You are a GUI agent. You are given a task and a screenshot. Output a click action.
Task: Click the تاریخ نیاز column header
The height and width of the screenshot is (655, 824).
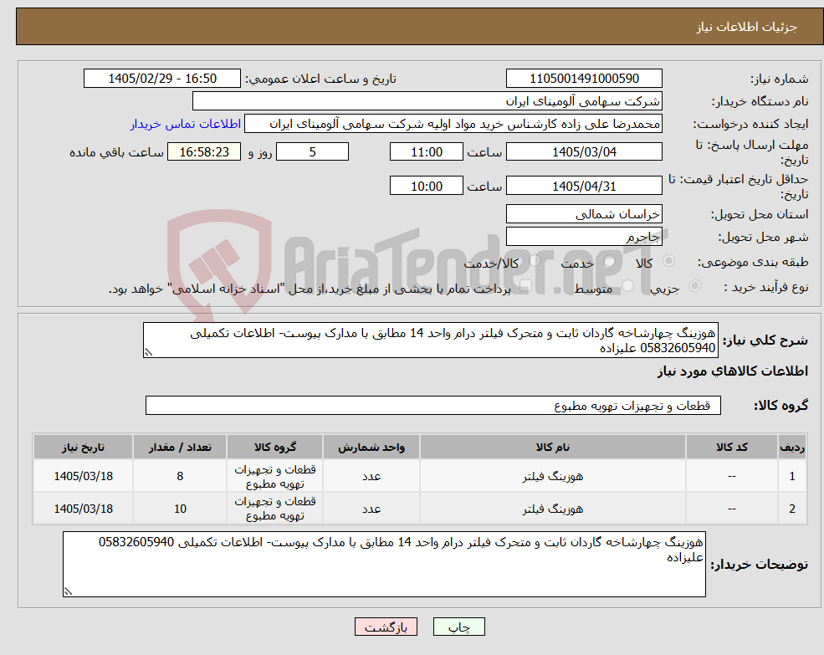(83, 447)
